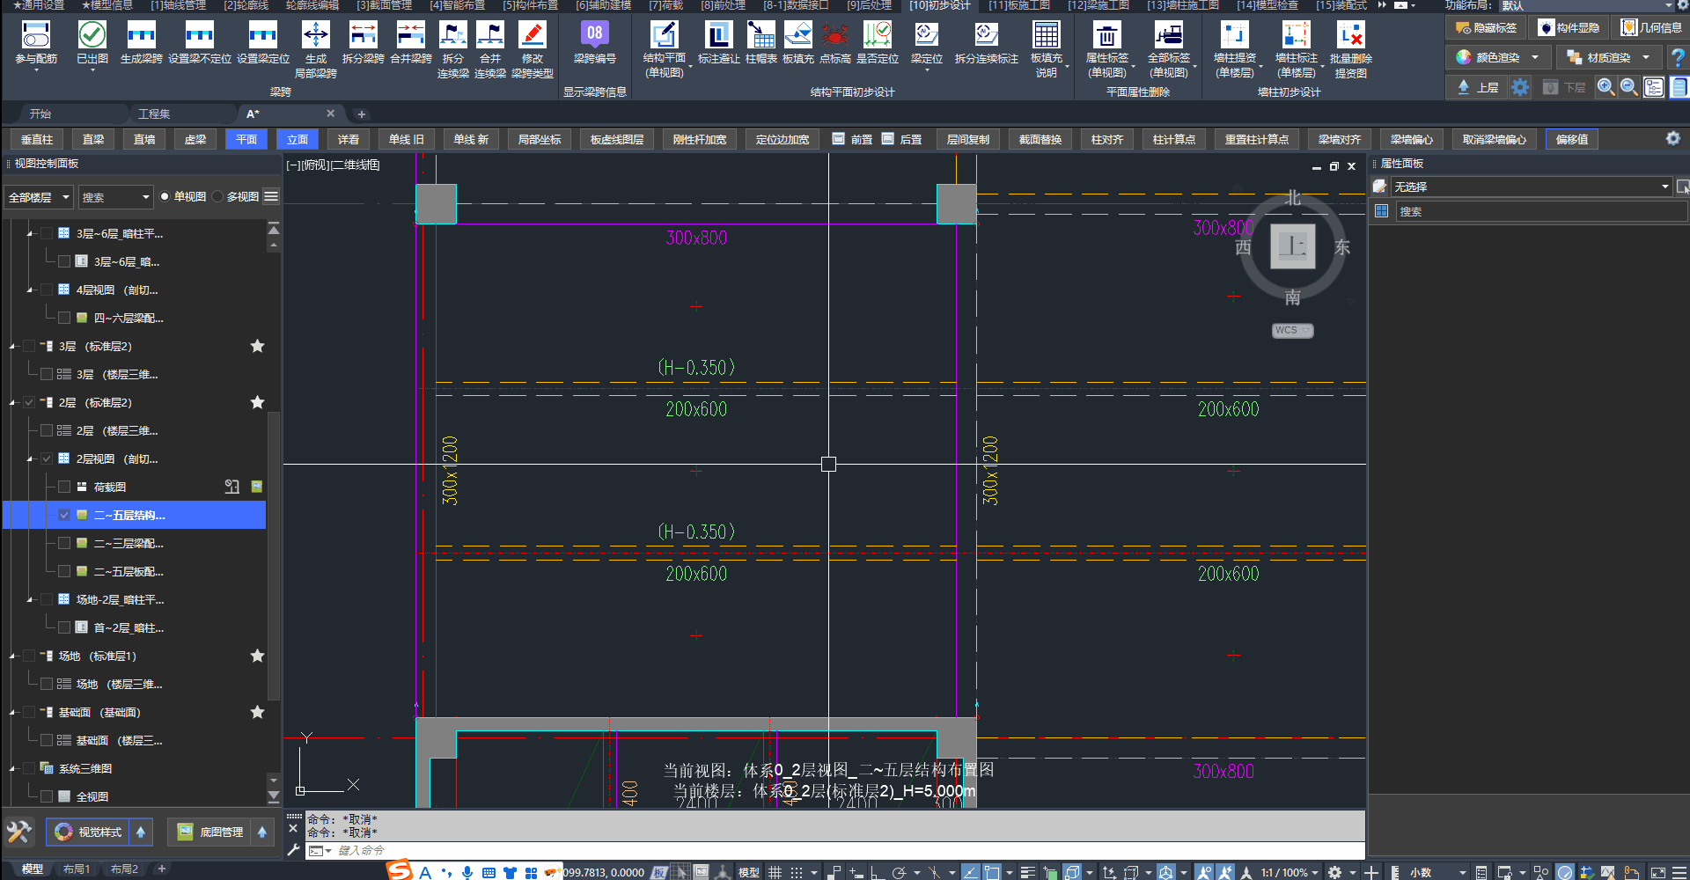Open the [11]板施工图 ribbon tab

coord(1018,5)
